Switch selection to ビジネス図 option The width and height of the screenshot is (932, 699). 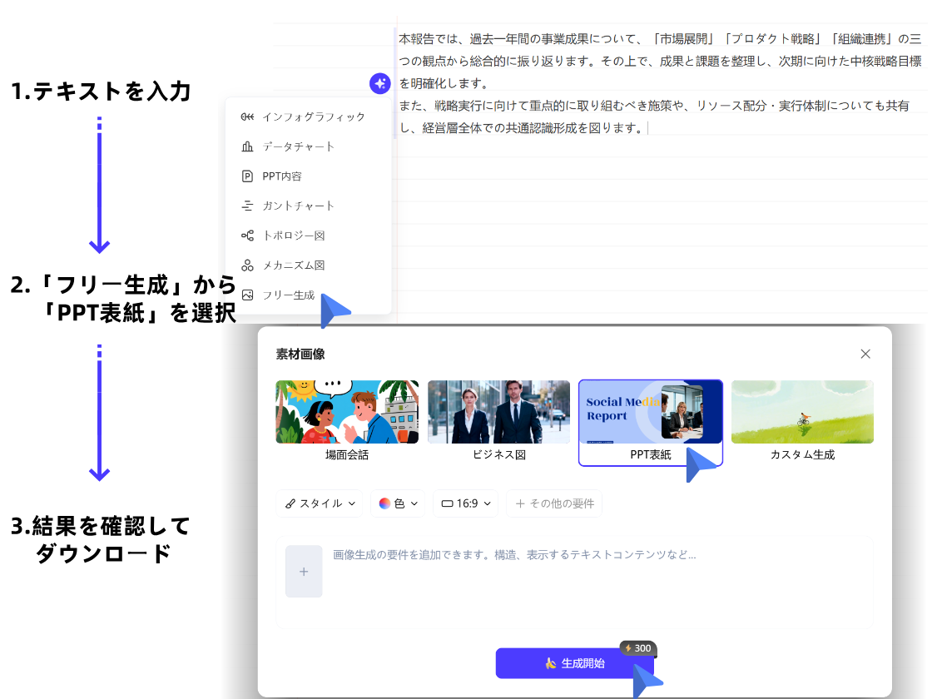pyautogui.click(x=498, y=411)
